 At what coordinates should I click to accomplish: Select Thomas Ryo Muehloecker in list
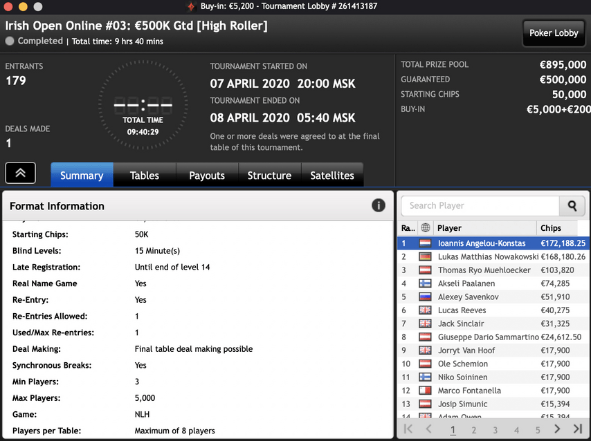493,270
